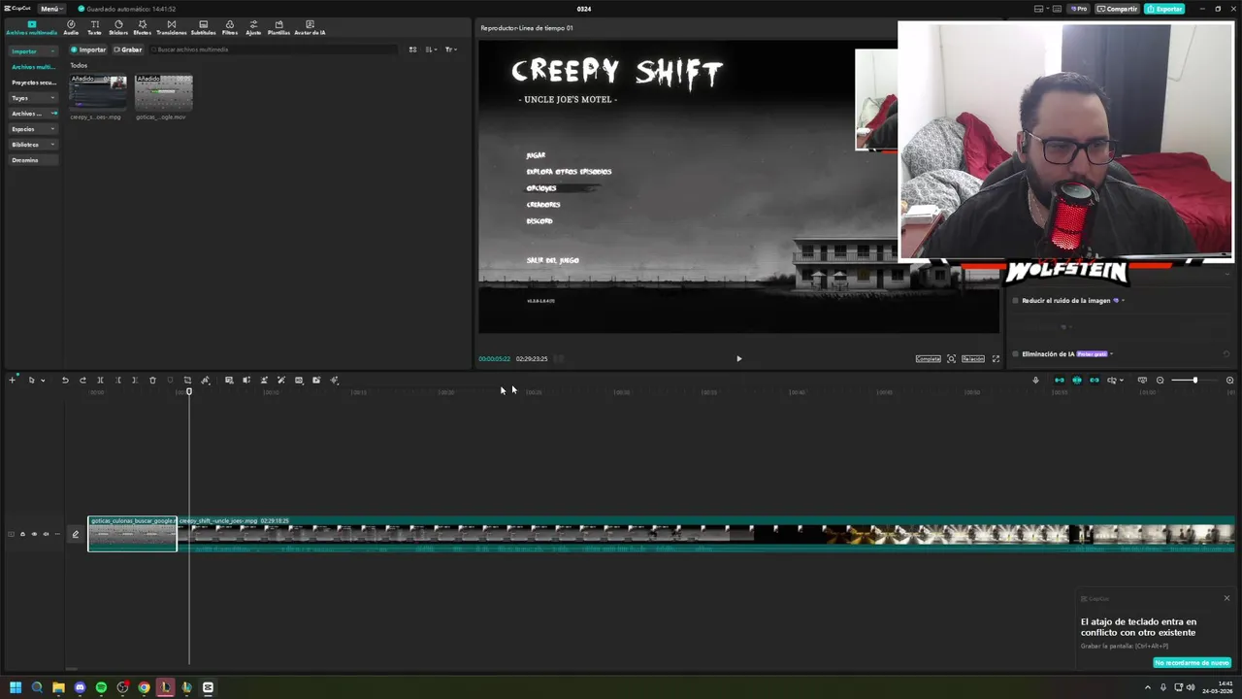This screenshot has width=1242, height=699.
Task: Zoom in the timeline
Action: (x=1229, y=381)
